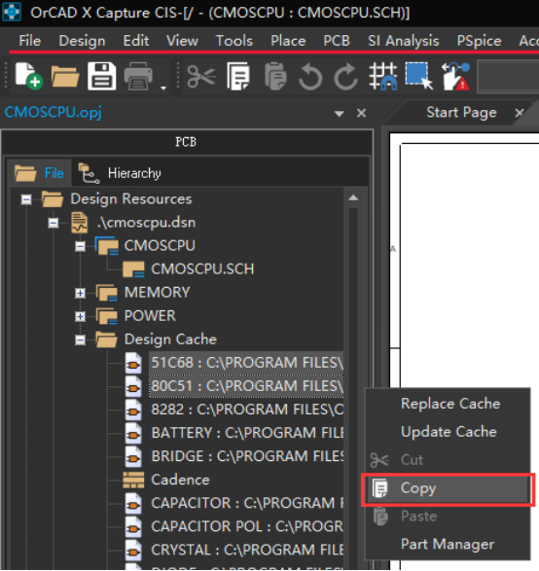The height and width of the screenshot is (571, 539).
Task: Click the OrCAD application icon in title bar
Action: tap(12, 12)
